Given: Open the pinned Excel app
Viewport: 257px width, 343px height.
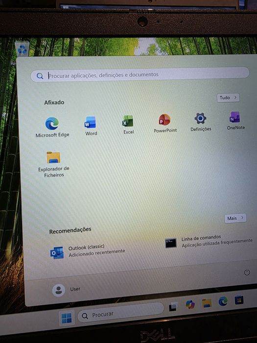Looking at the screenshot, I should 128,124.
